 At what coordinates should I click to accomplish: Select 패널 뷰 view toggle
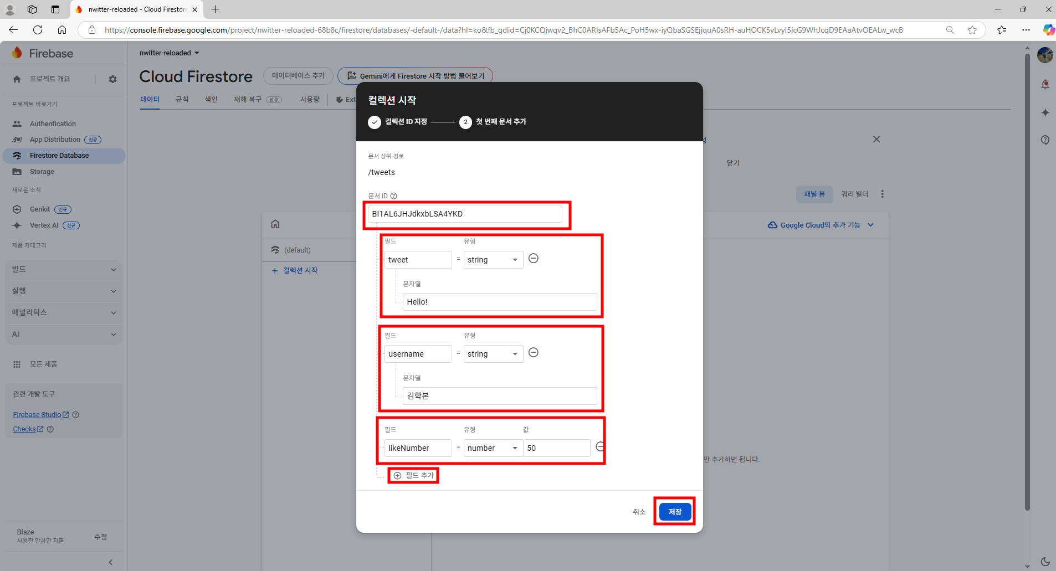814,194
